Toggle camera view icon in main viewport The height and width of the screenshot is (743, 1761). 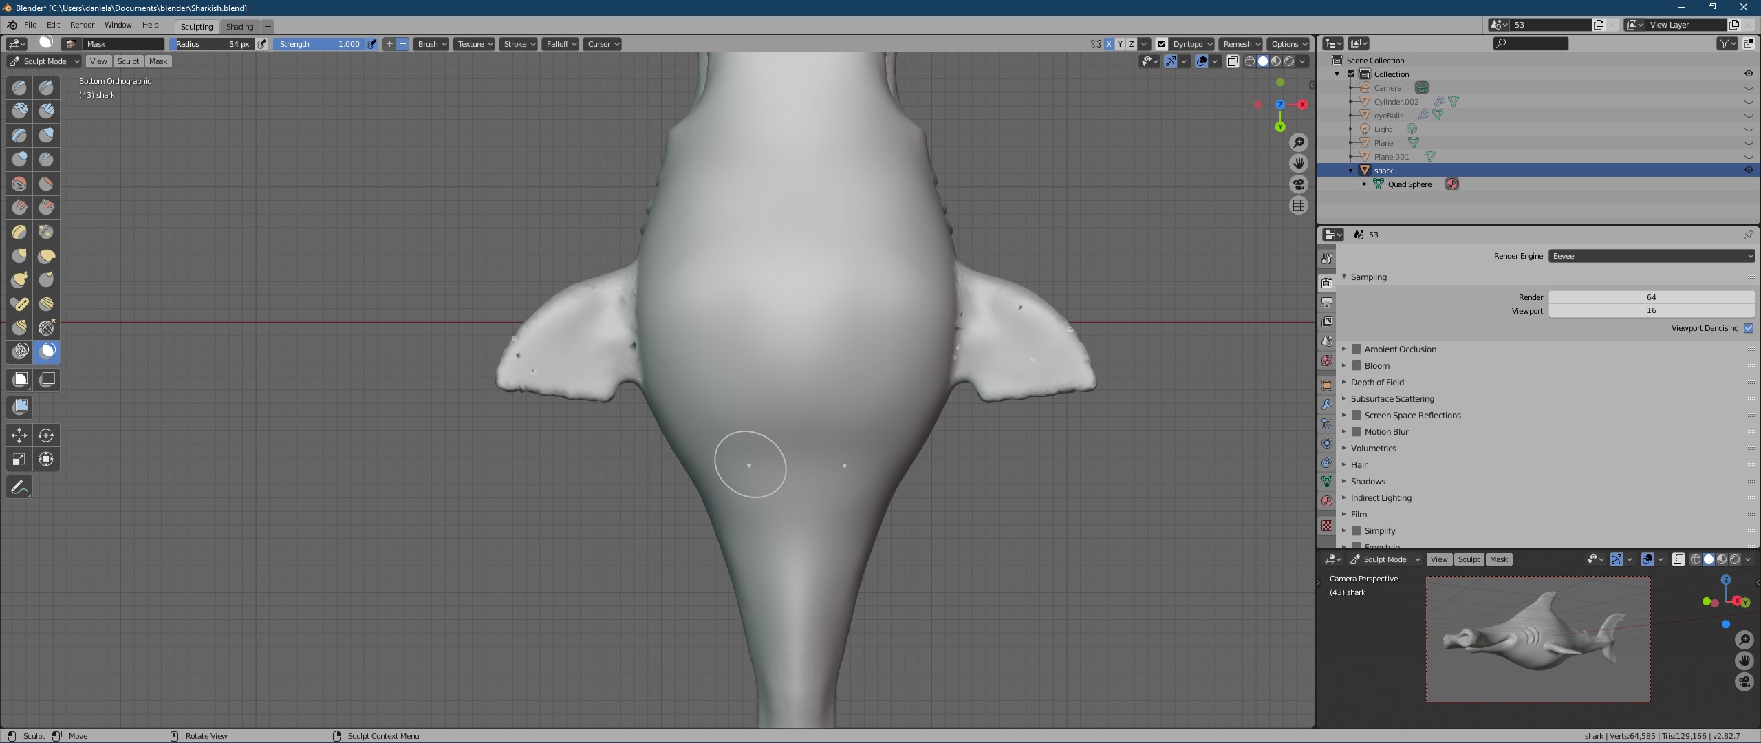1298,184
